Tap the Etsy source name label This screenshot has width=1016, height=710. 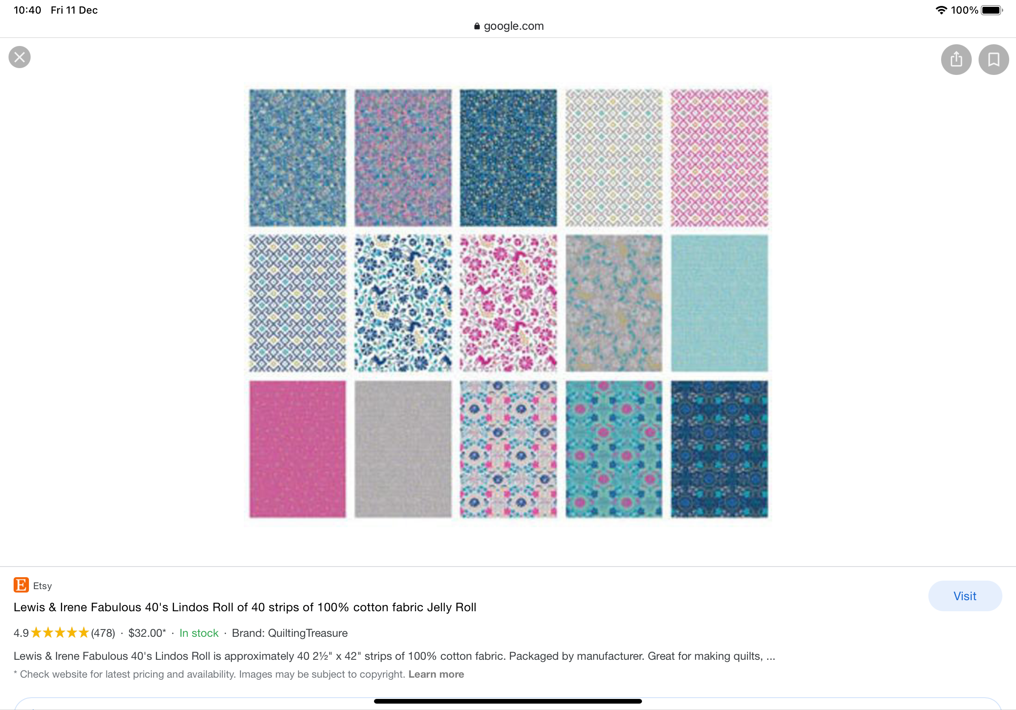(x=43, y=586)
